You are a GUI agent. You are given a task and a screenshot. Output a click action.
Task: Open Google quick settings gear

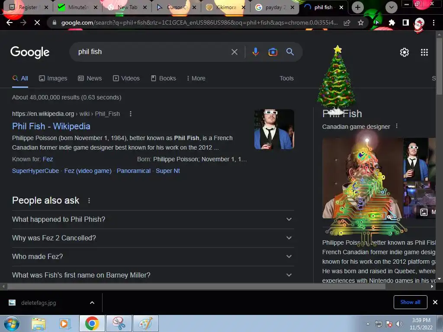(404, 52)
